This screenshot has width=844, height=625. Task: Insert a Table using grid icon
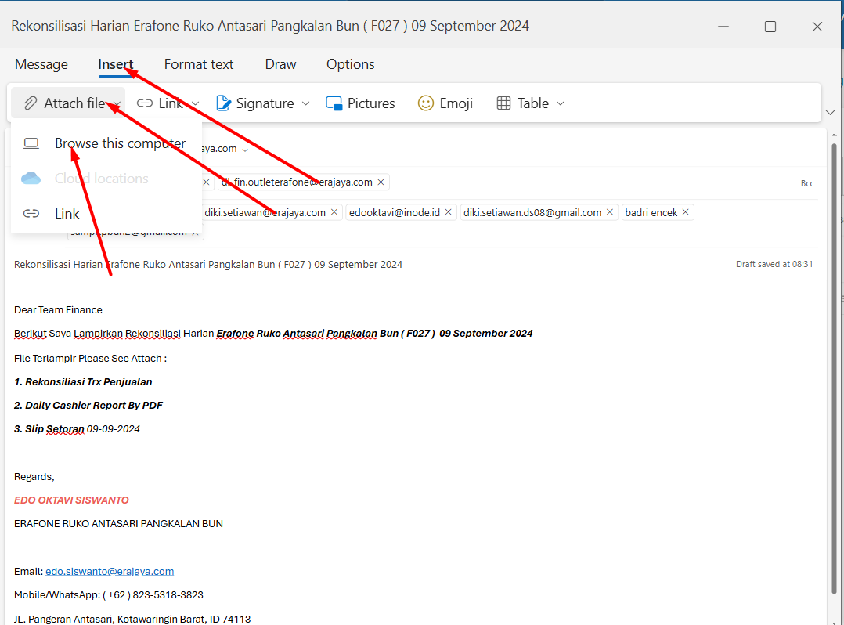pyautogui.click(x=504, y=103)
